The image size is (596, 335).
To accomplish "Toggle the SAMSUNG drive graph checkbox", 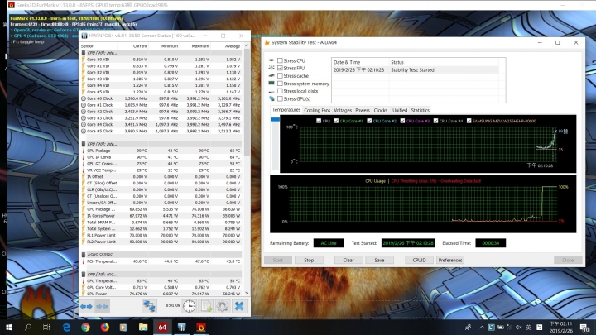I will pos(469,121).
